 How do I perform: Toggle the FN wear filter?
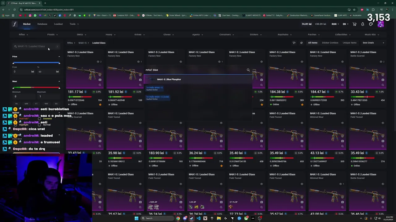(16, 104)
